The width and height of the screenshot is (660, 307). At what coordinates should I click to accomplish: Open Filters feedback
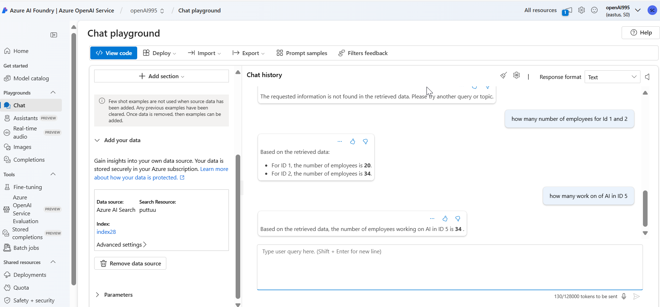tap(363, 53)
